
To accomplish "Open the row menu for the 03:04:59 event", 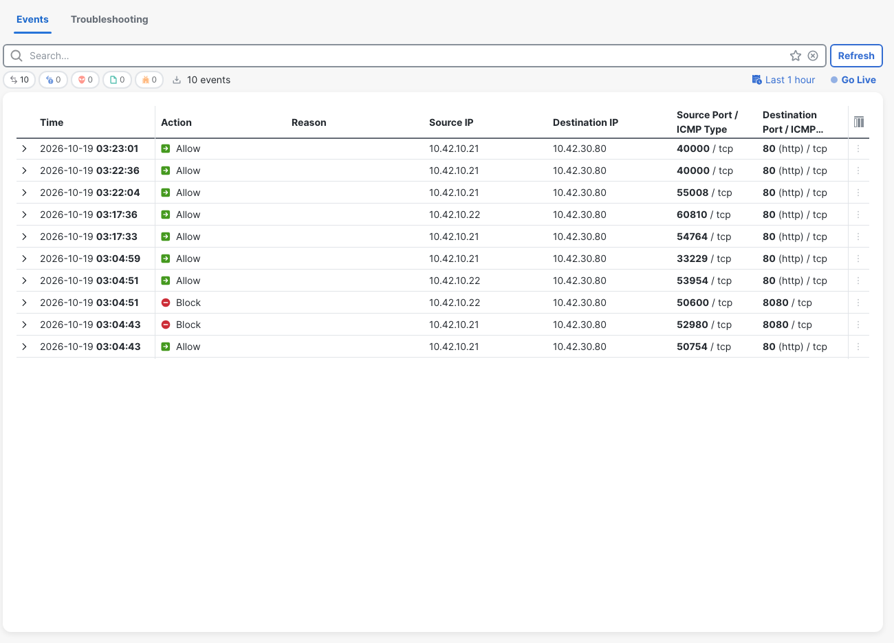I will click(858, 259).
